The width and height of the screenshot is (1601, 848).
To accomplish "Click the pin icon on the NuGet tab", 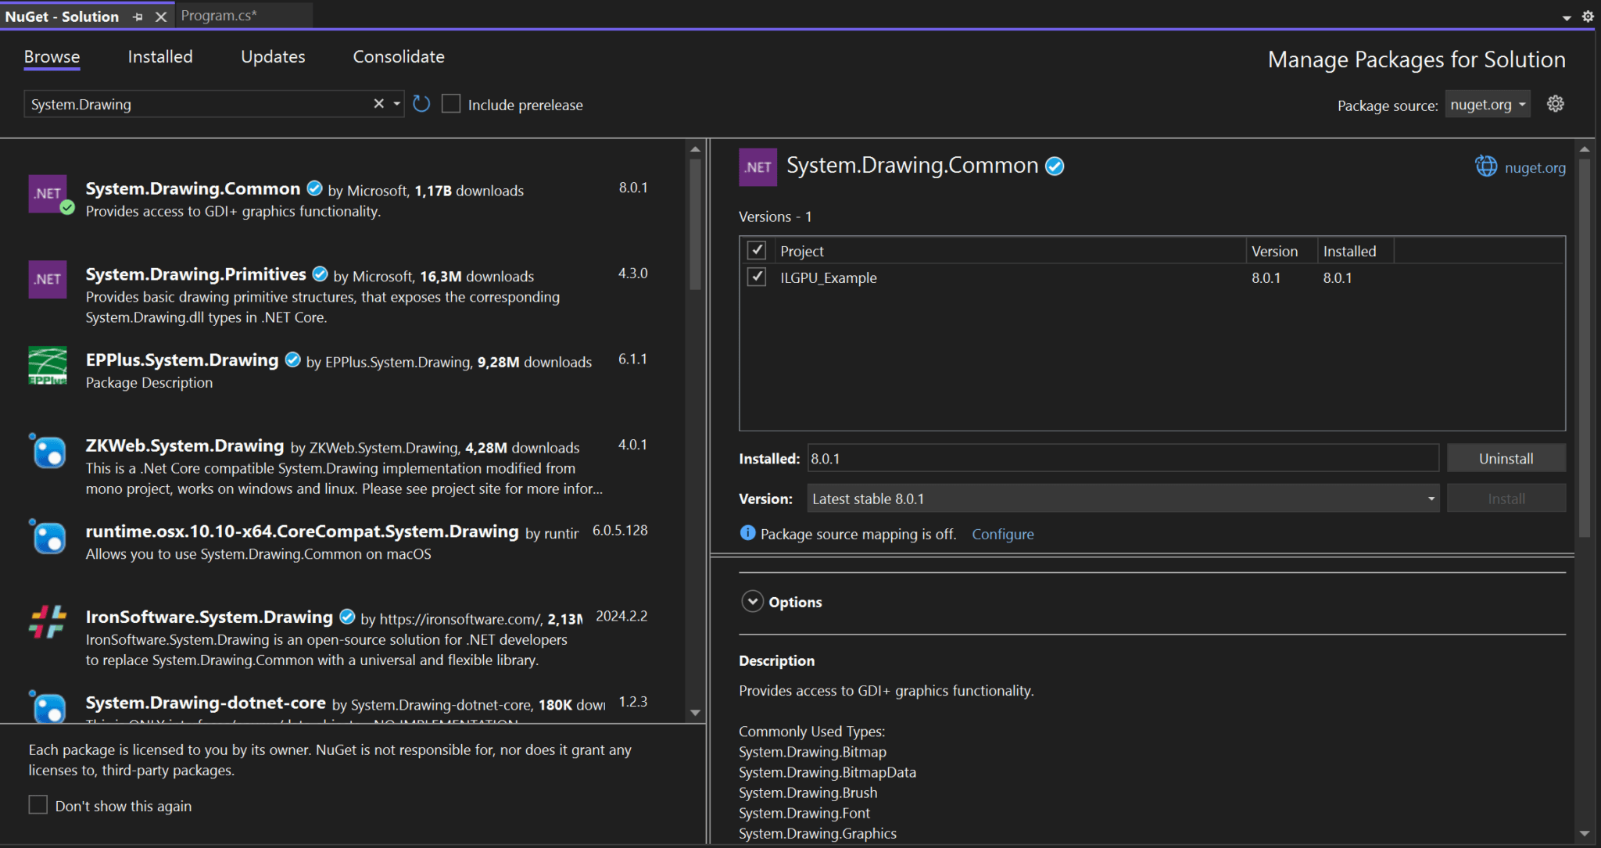I will tap(138, 16).
